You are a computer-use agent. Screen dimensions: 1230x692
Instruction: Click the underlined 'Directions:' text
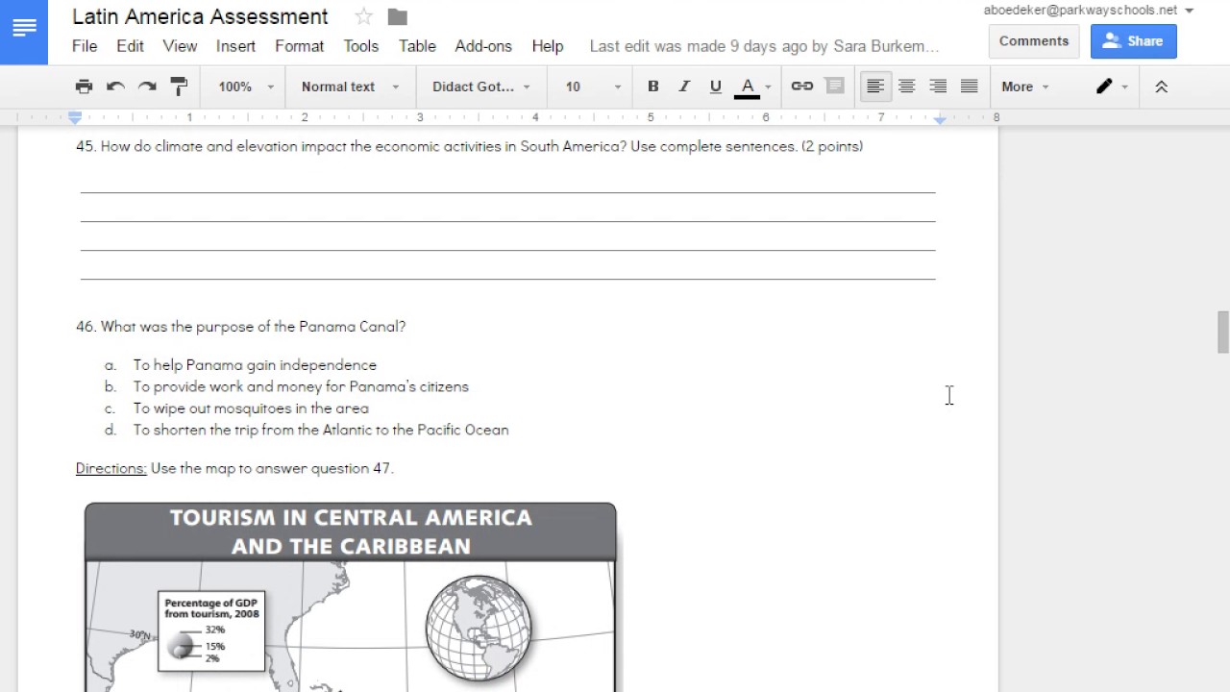point(111,469)
